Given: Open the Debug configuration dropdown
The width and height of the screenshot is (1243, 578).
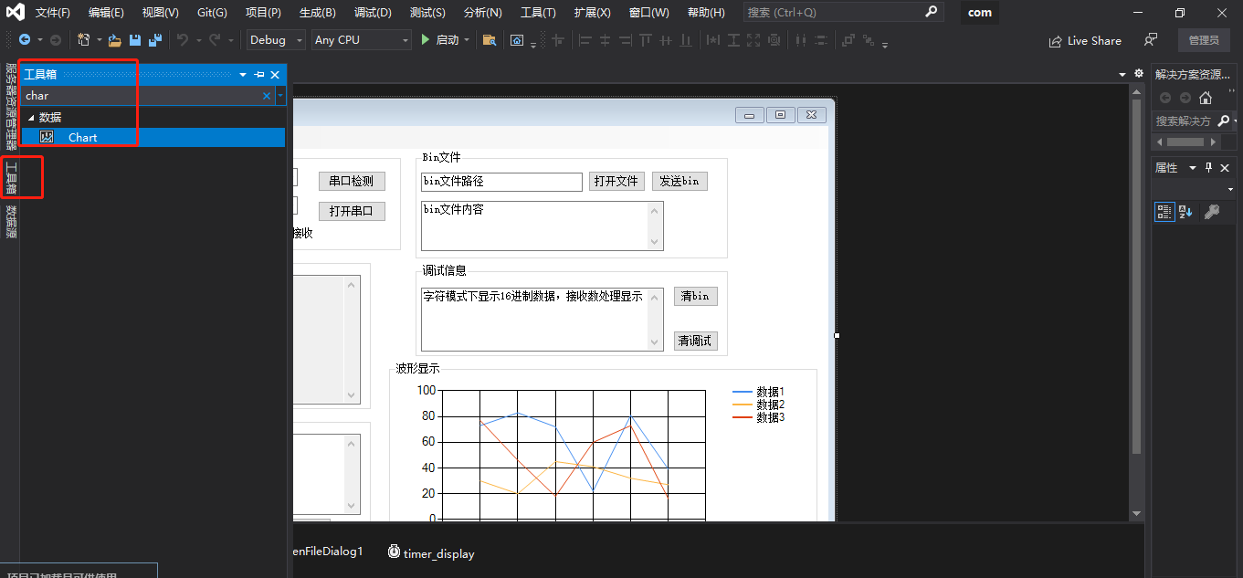Looking at the screenshot, I should coord(277,40).
